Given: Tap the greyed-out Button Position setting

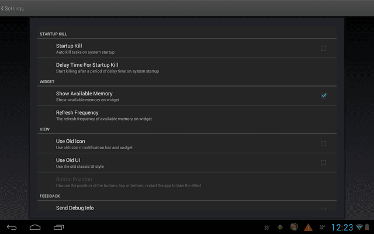Looking at the screenshot, I should 187,182.
